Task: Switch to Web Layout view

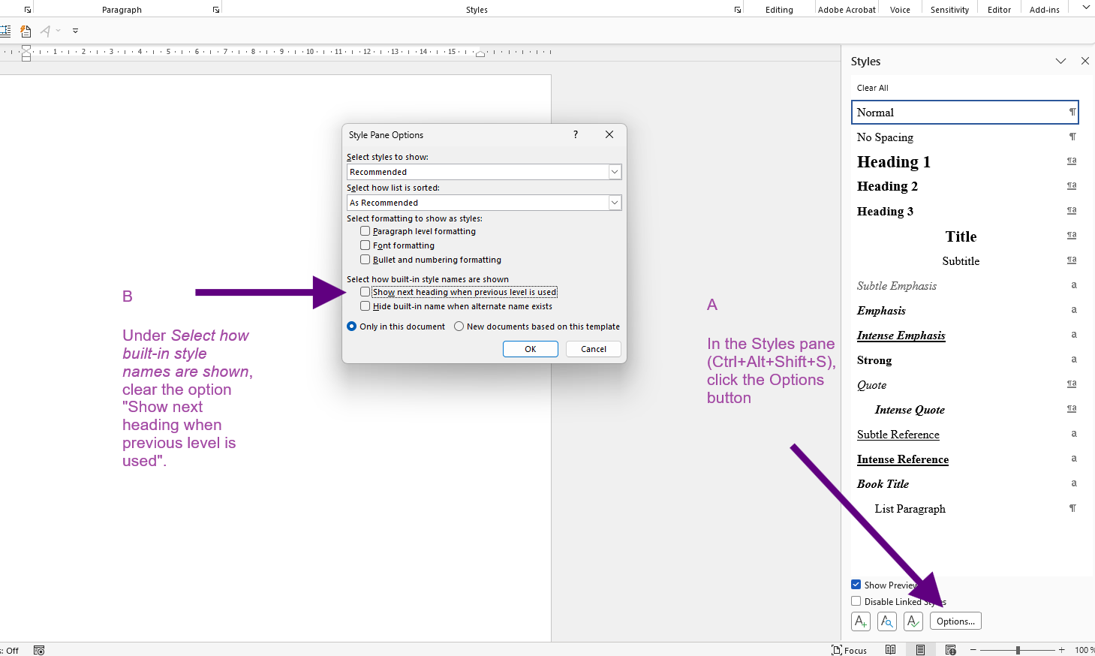Action: (x=951, y=650)
